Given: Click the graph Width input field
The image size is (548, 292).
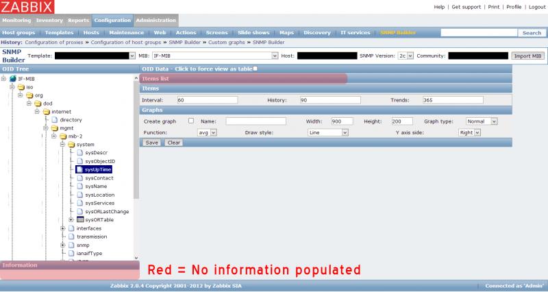Looking at the screenshot, I should pyautogui.click(x=342, y=121).
